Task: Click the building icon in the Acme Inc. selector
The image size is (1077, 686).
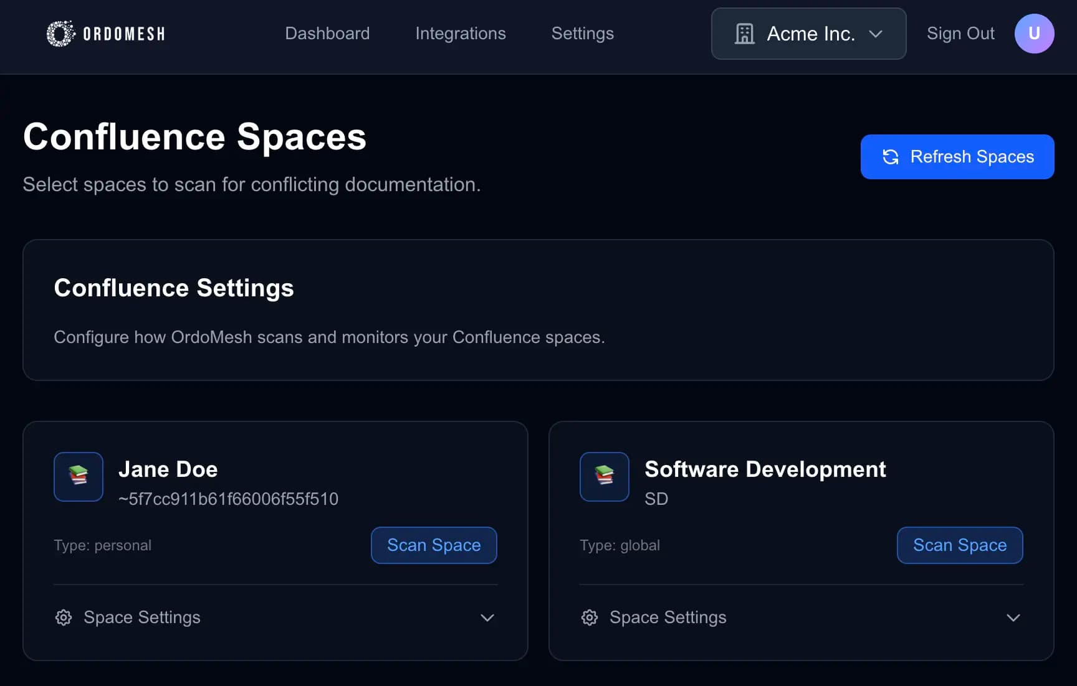Action: tap(745, 34)
